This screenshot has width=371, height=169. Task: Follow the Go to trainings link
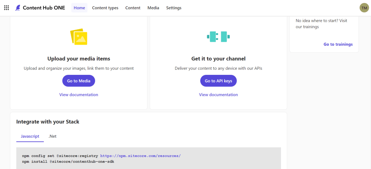(x=338, y=44)
